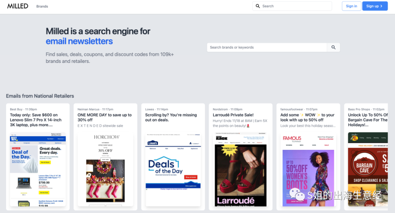Click the Sign in button
Viewport: 395px width, 213px height.
(351, 6)
